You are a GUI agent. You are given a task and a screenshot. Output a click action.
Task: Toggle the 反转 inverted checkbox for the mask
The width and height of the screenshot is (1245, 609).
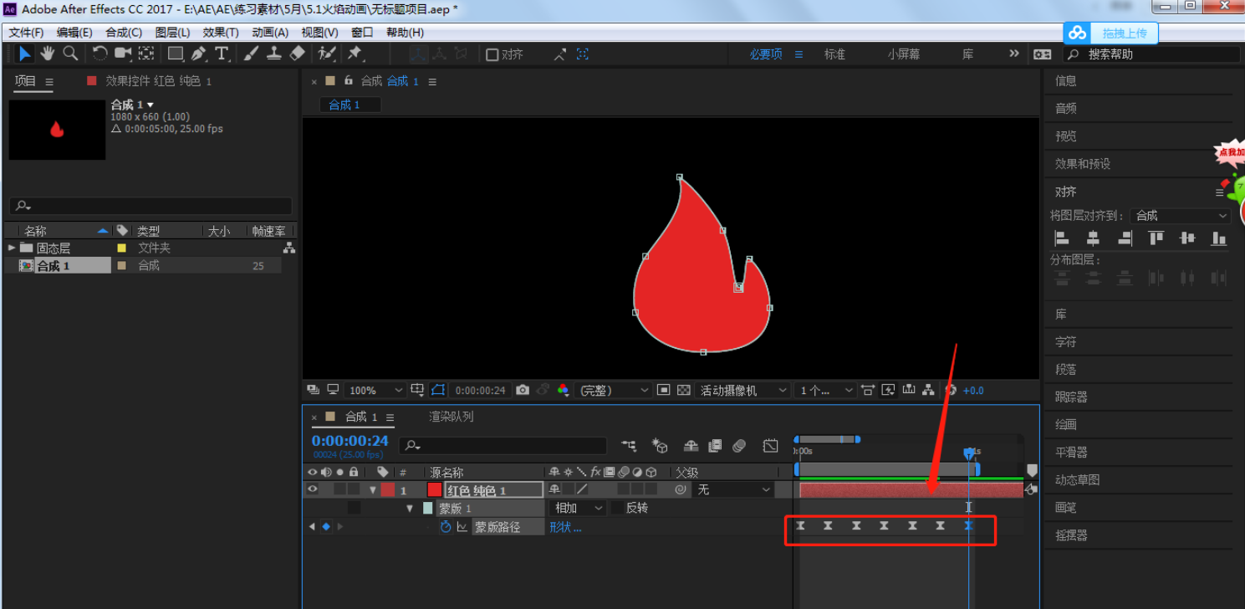point(617,508)
